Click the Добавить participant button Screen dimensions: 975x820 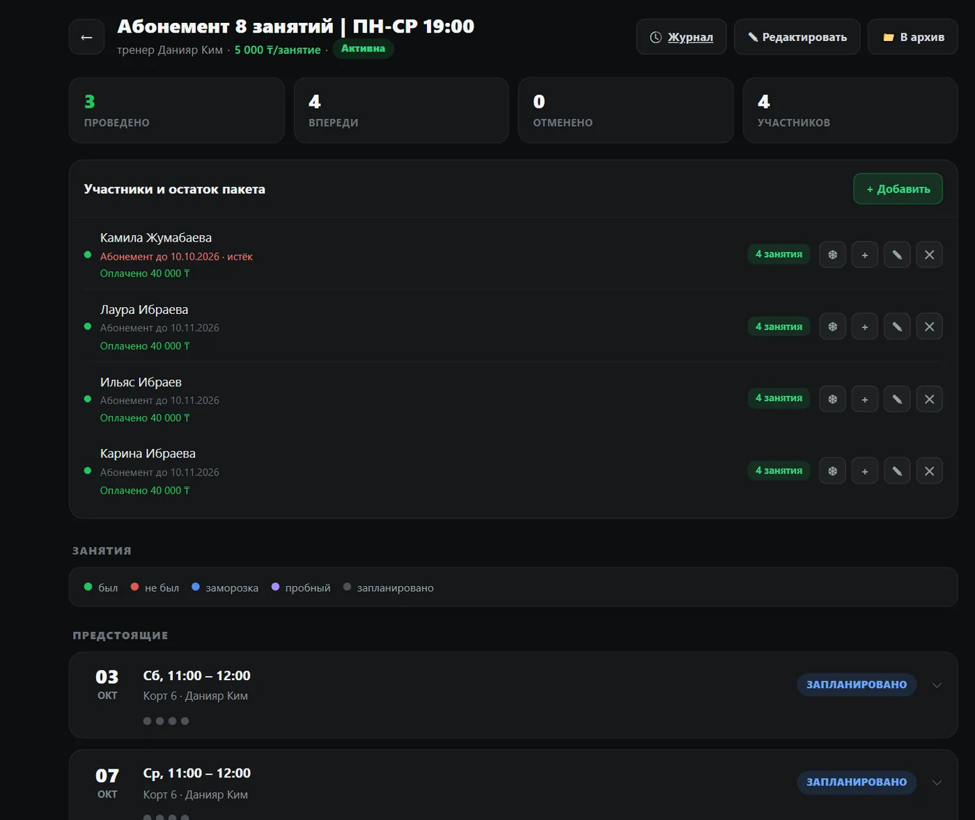coord(898,189)
